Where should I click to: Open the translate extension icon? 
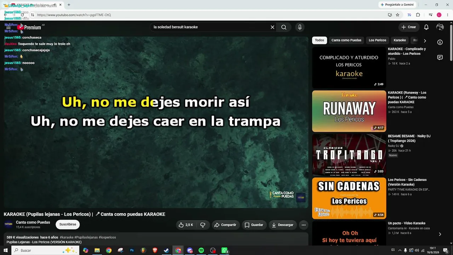[409, 15]
